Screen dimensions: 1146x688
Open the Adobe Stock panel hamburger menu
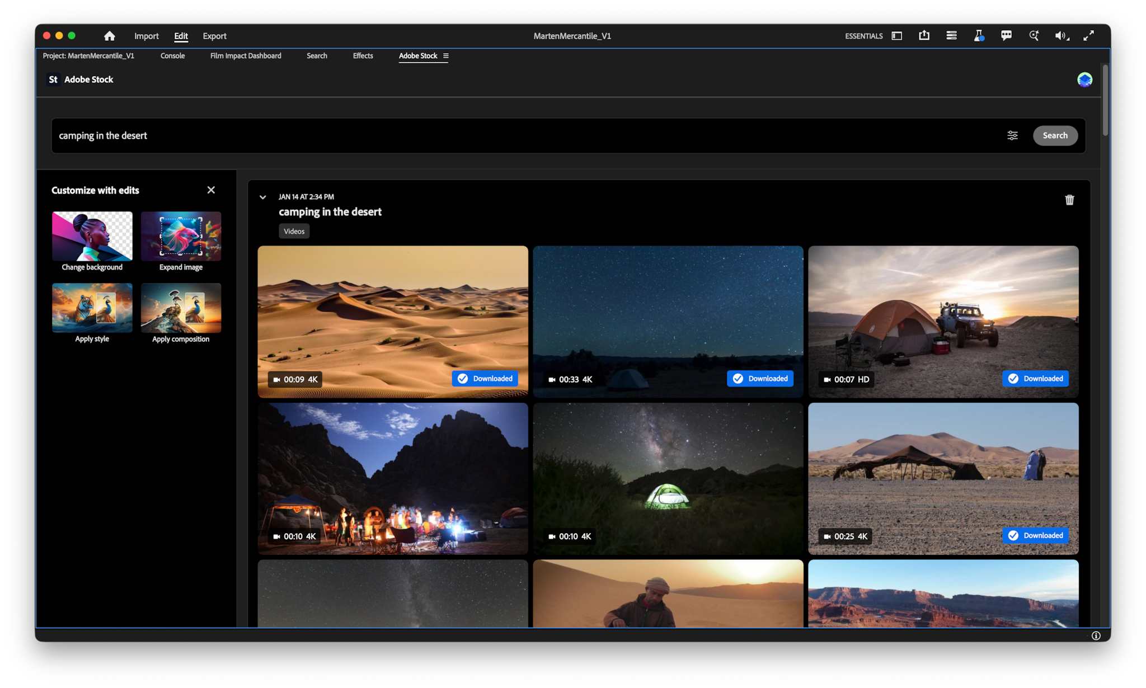point(445,56)
